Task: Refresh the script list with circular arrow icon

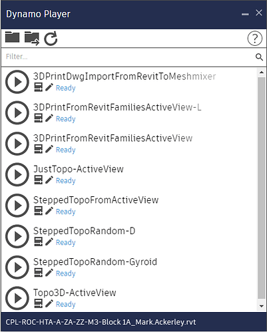Action: click(51, 39)
